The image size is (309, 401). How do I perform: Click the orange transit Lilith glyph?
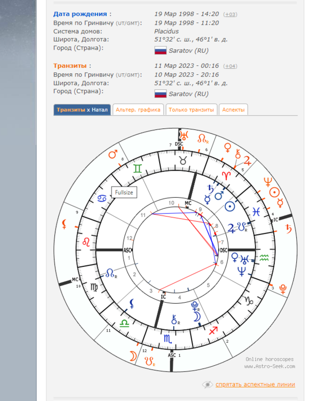[65, 224]
